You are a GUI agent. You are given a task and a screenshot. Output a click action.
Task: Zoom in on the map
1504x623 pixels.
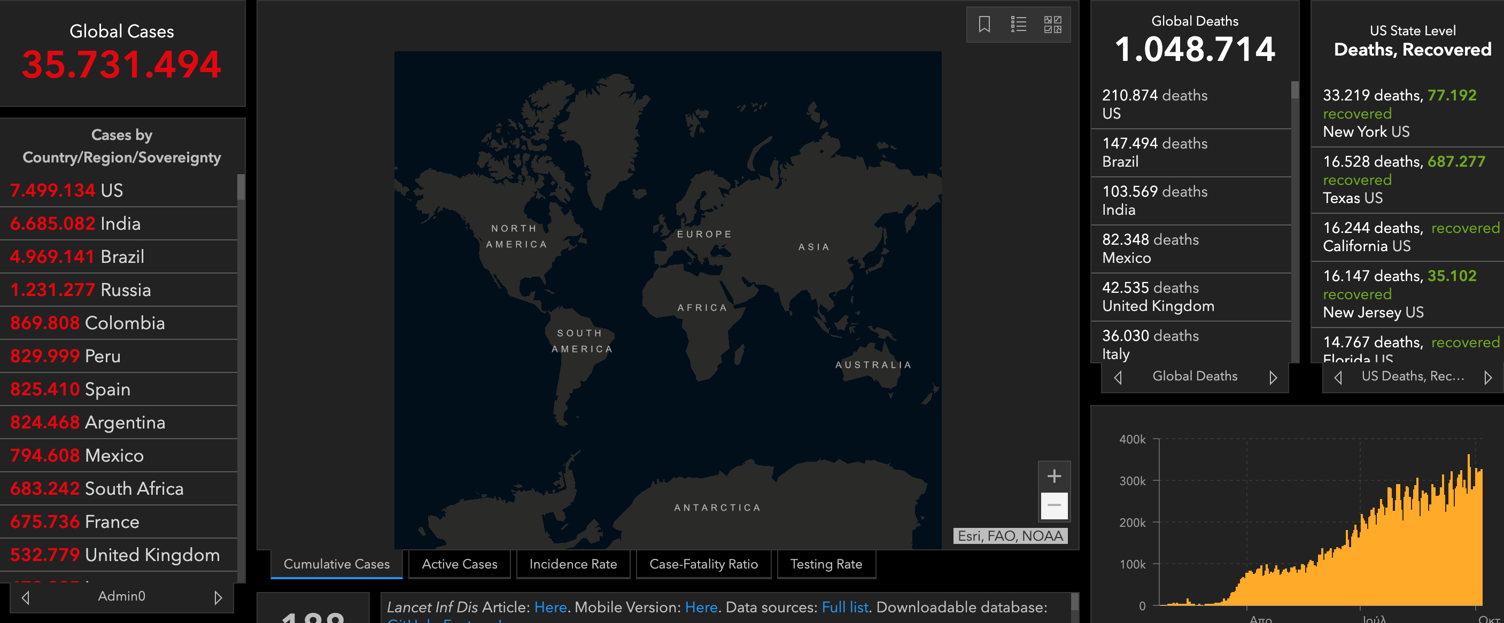pyautogui.click(x=1054, y=476)
